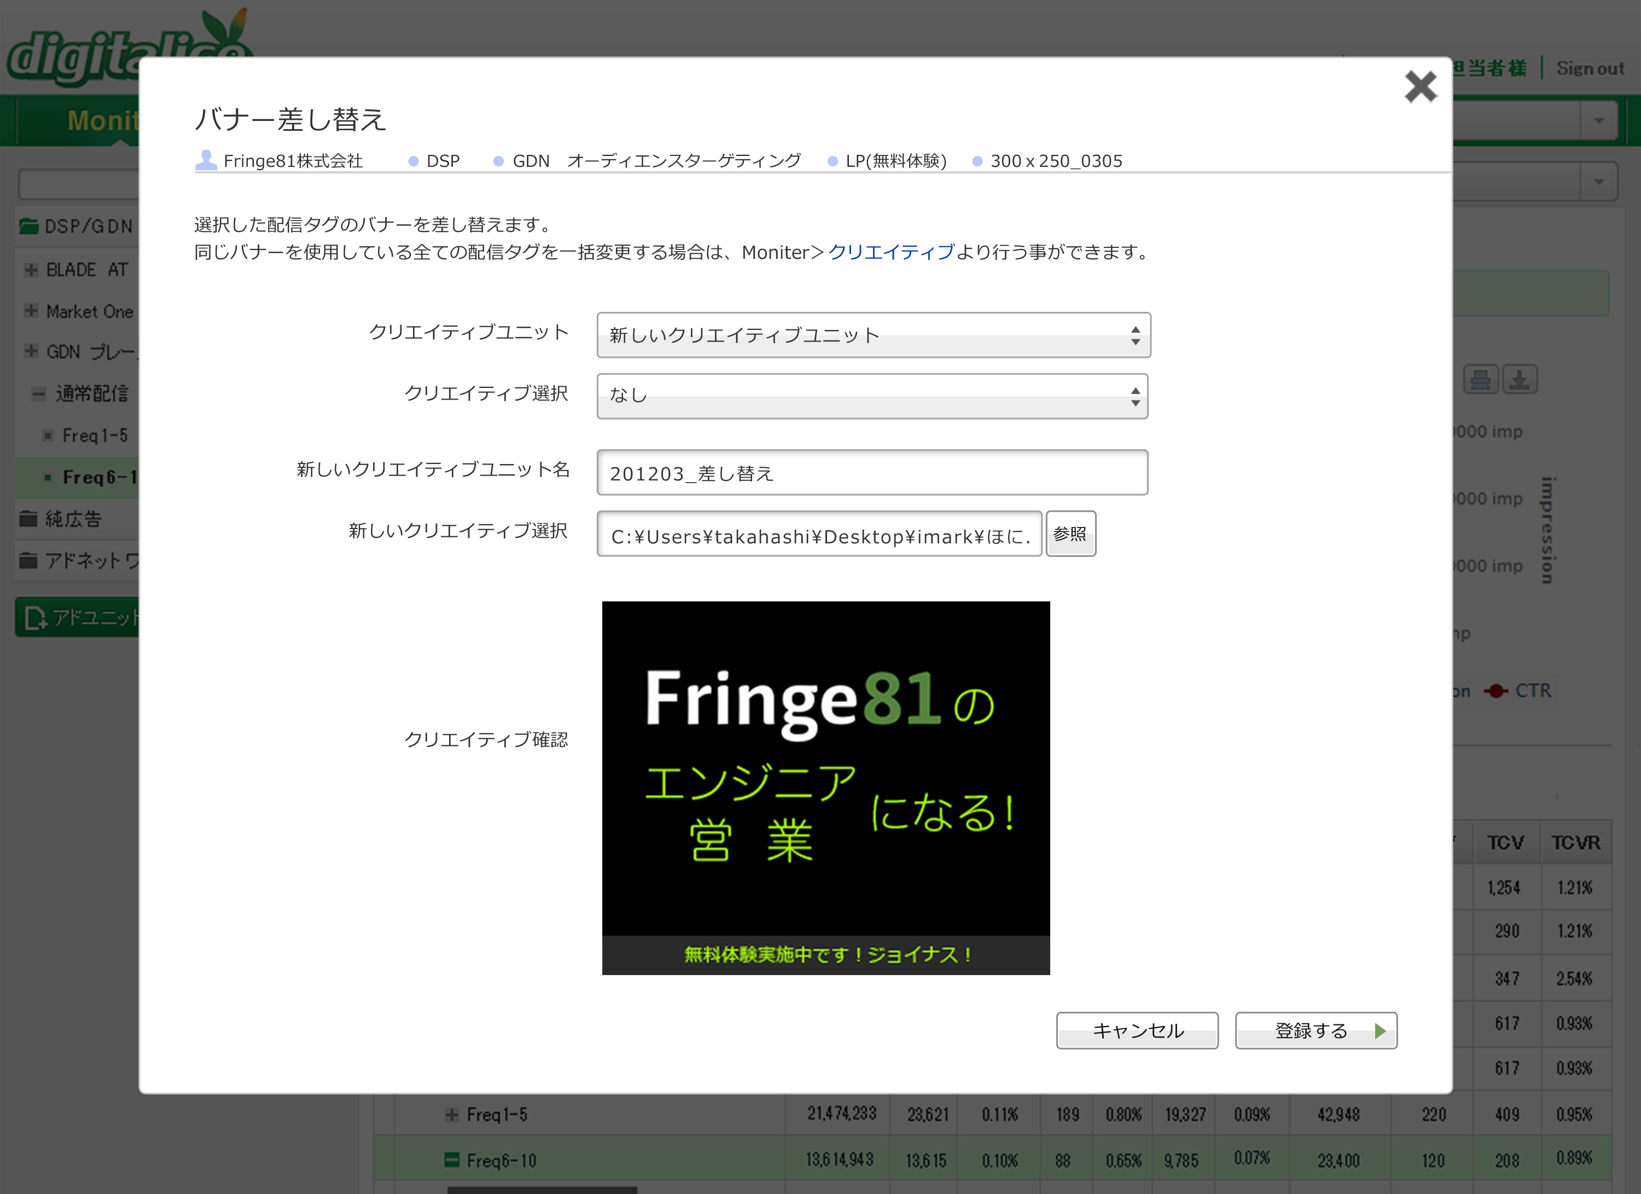Screen dimensions: 1641x1194
Task: Click the DSP breadcrumb item
Action: (434, 161)
